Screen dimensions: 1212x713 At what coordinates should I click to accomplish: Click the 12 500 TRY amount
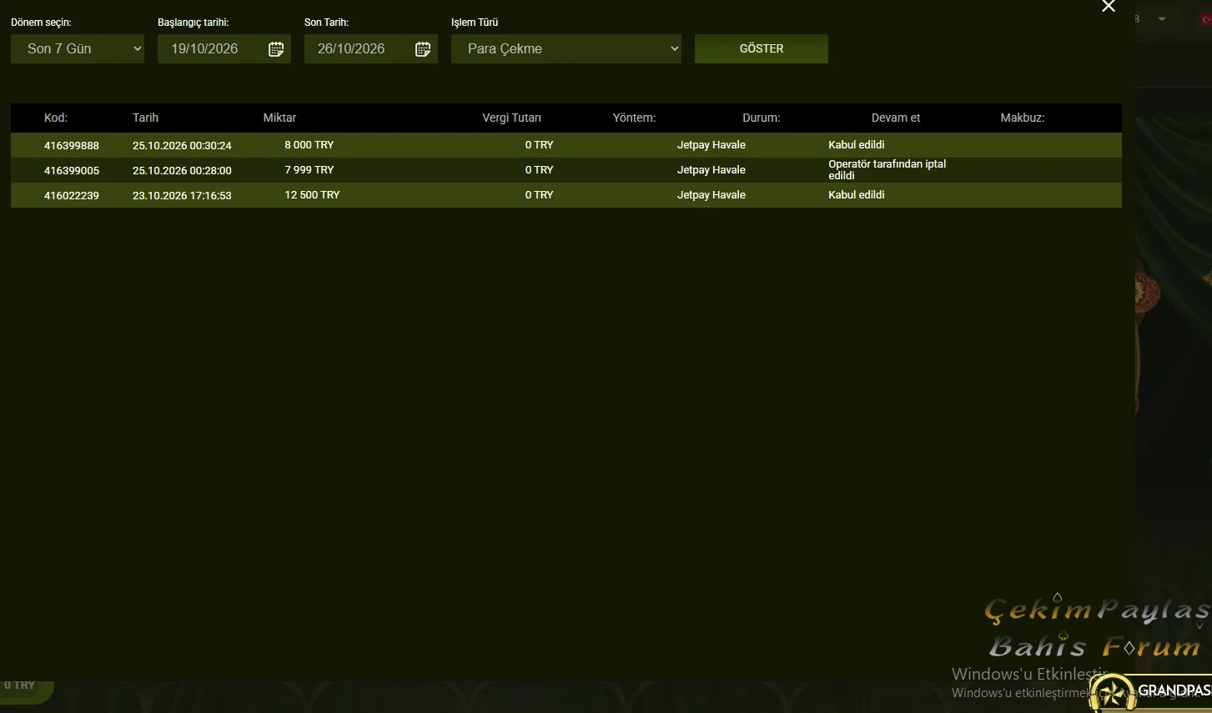point(312,195)
